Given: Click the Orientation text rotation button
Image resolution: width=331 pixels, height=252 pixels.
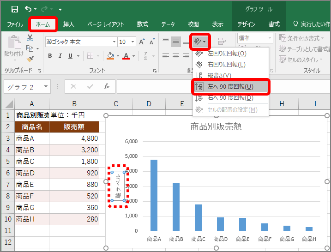Looking at the screenshot, I should [200, 42].
